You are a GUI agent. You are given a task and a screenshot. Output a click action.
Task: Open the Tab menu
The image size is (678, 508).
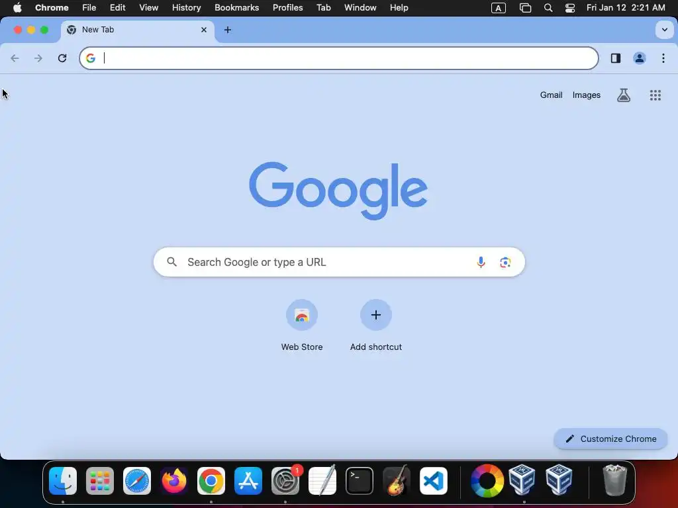(323, 8)
